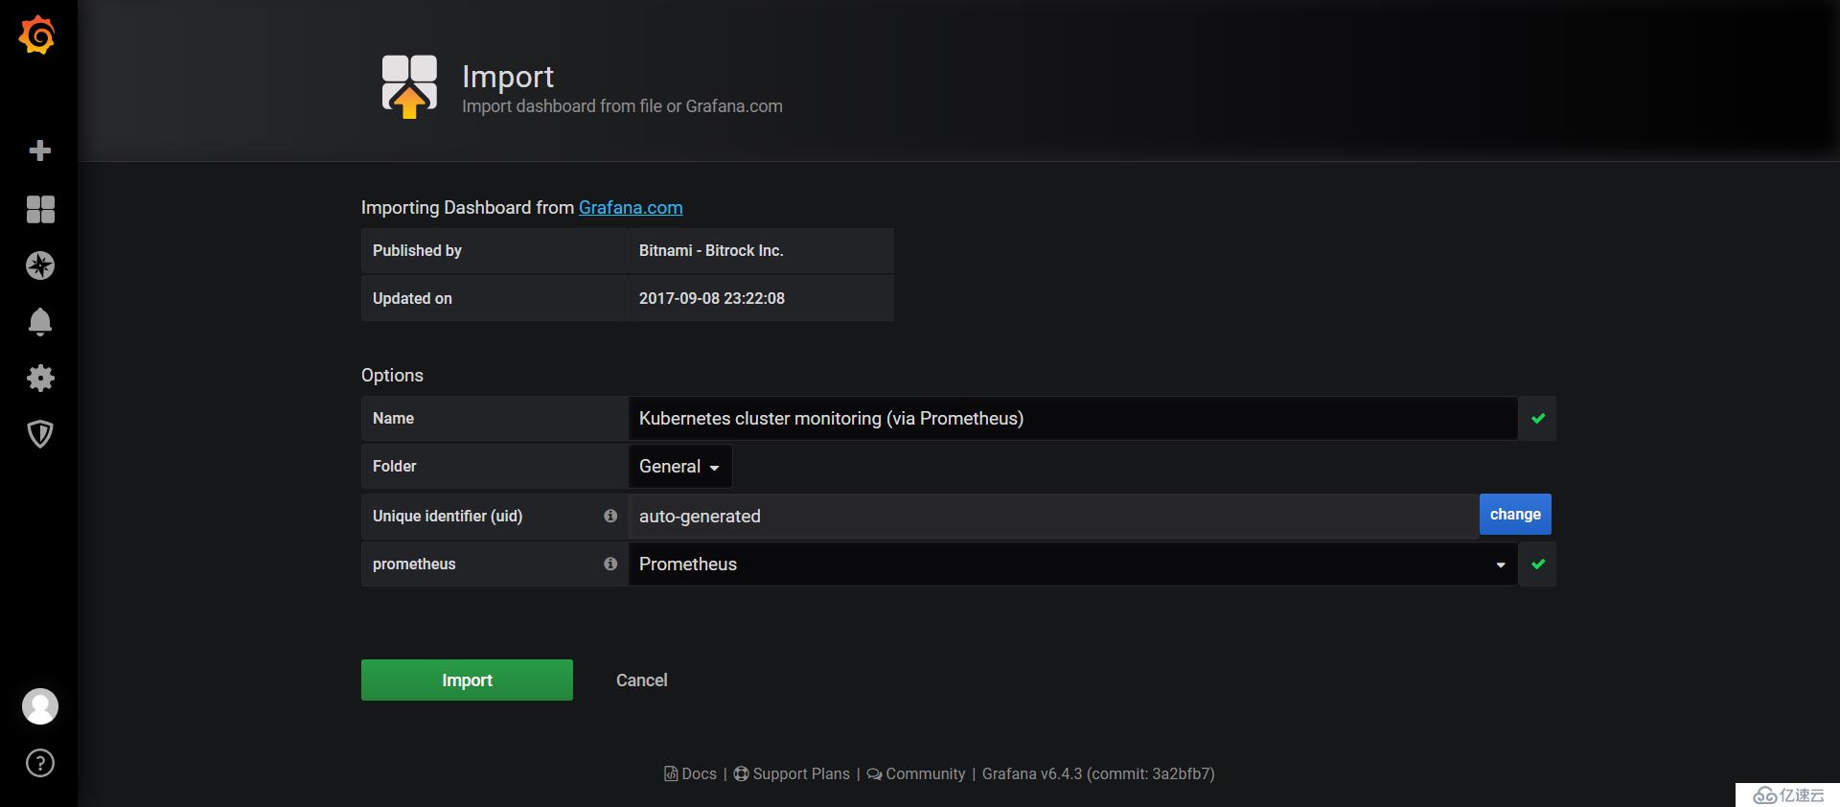Image resolution: width=1840 pixels, height=807 pixels.
Task: Focus the dashboard Name input field
Action: pyautogui.click(x=1072, y=418)
